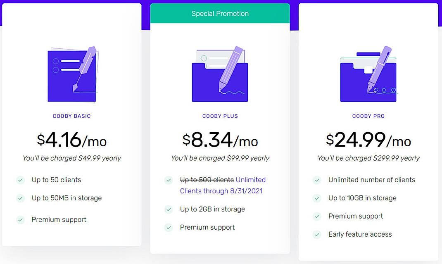Image resolution: width=442 pixels, height=264 pixels.
Task: Click the checkmark beside Up to 2GB in storage
Action: coord(169,209)
